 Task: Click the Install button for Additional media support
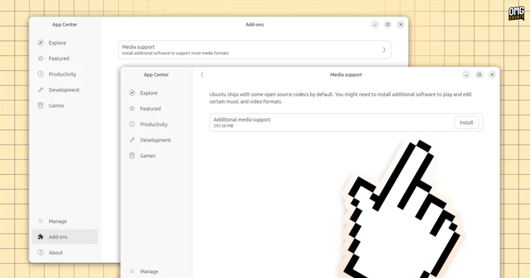(466, 122)
